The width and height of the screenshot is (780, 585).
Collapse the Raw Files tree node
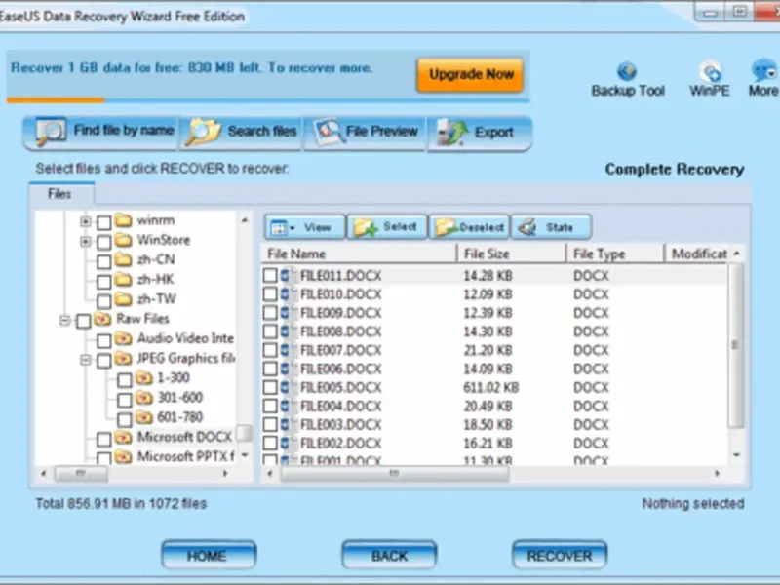pos(64,321)
